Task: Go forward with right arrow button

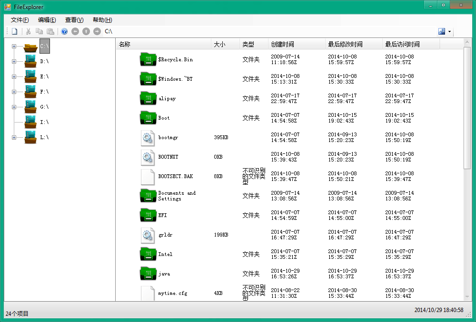Action: (97, 31)
